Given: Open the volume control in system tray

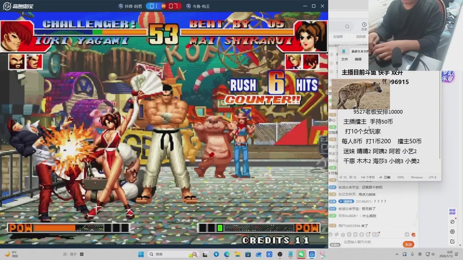Looking at the screenshot, I should click(433, 254).
